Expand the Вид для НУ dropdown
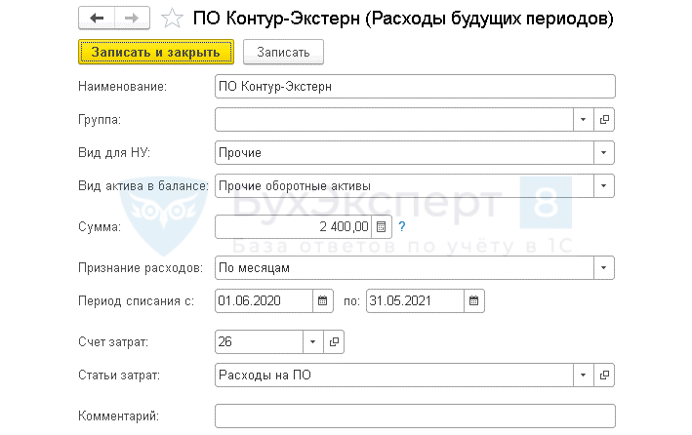 [604, 153]
